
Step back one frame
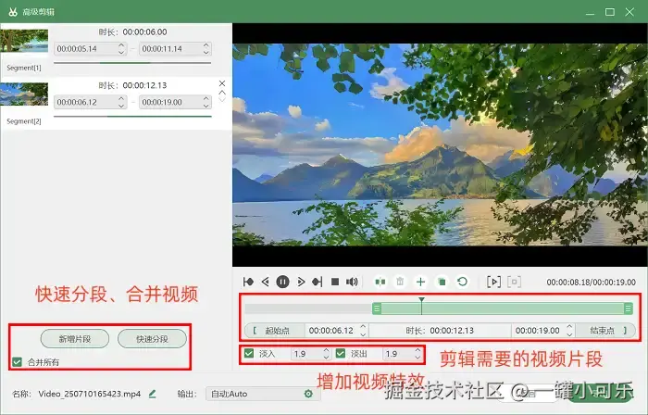(266, 282)
